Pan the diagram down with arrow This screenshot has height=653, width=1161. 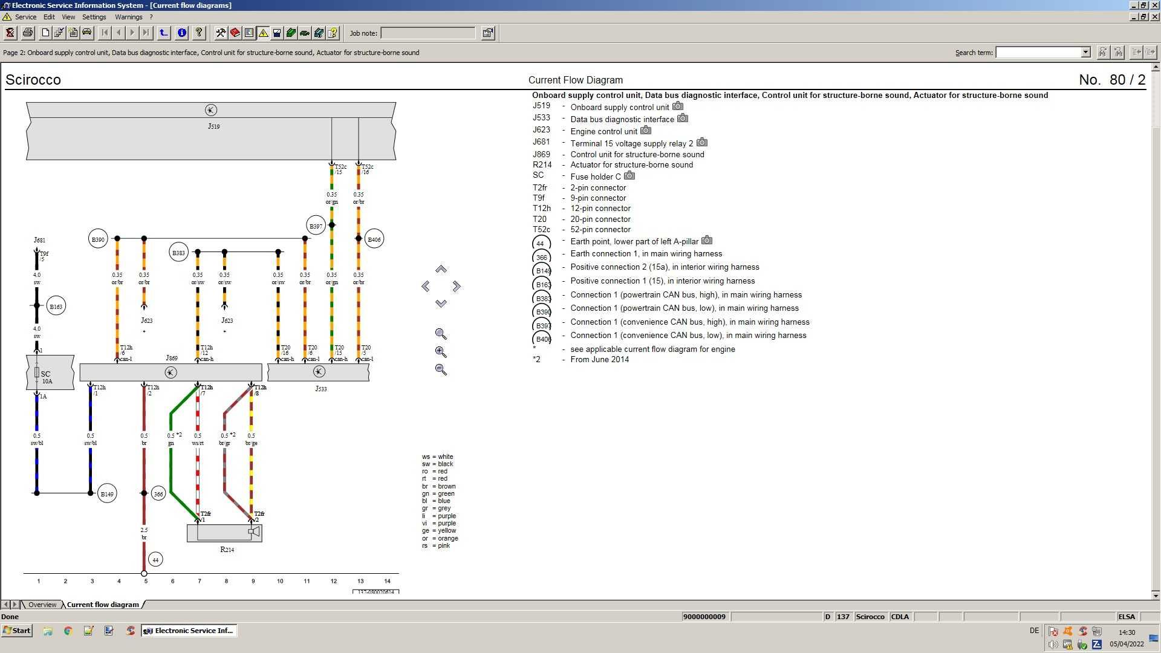click(x=441, y=303)
